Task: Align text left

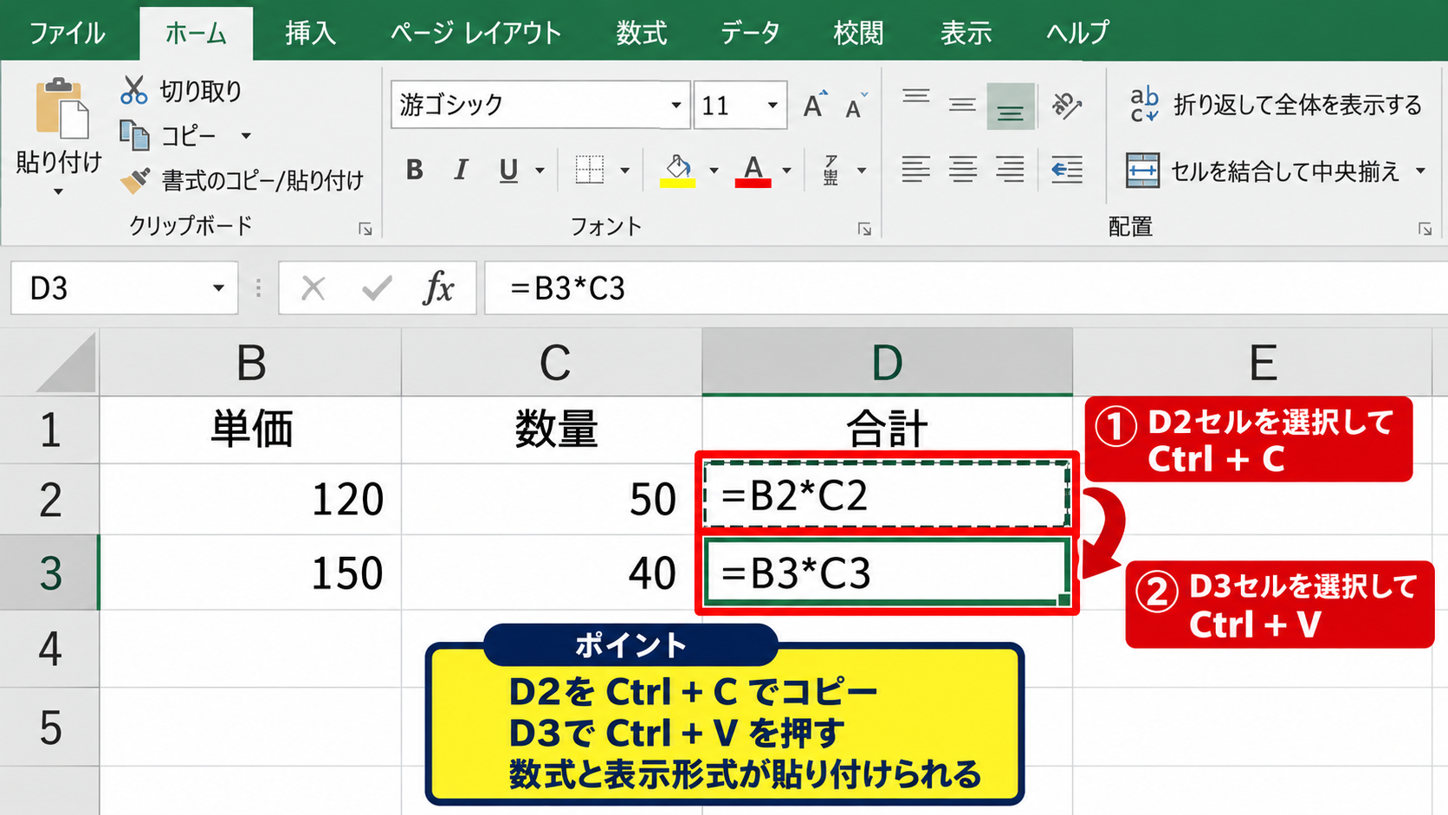Action: 915,170
